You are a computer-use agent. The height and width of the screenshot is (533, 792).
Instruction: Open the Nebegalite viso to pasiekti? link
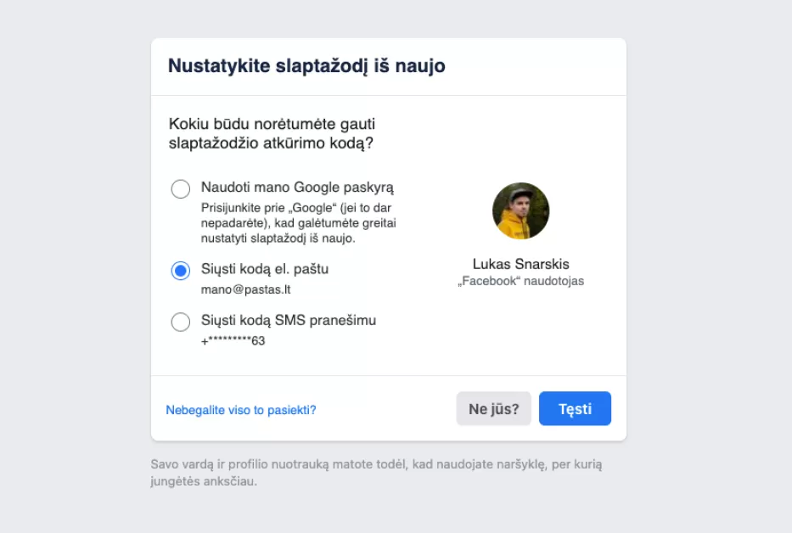(241, 410)
